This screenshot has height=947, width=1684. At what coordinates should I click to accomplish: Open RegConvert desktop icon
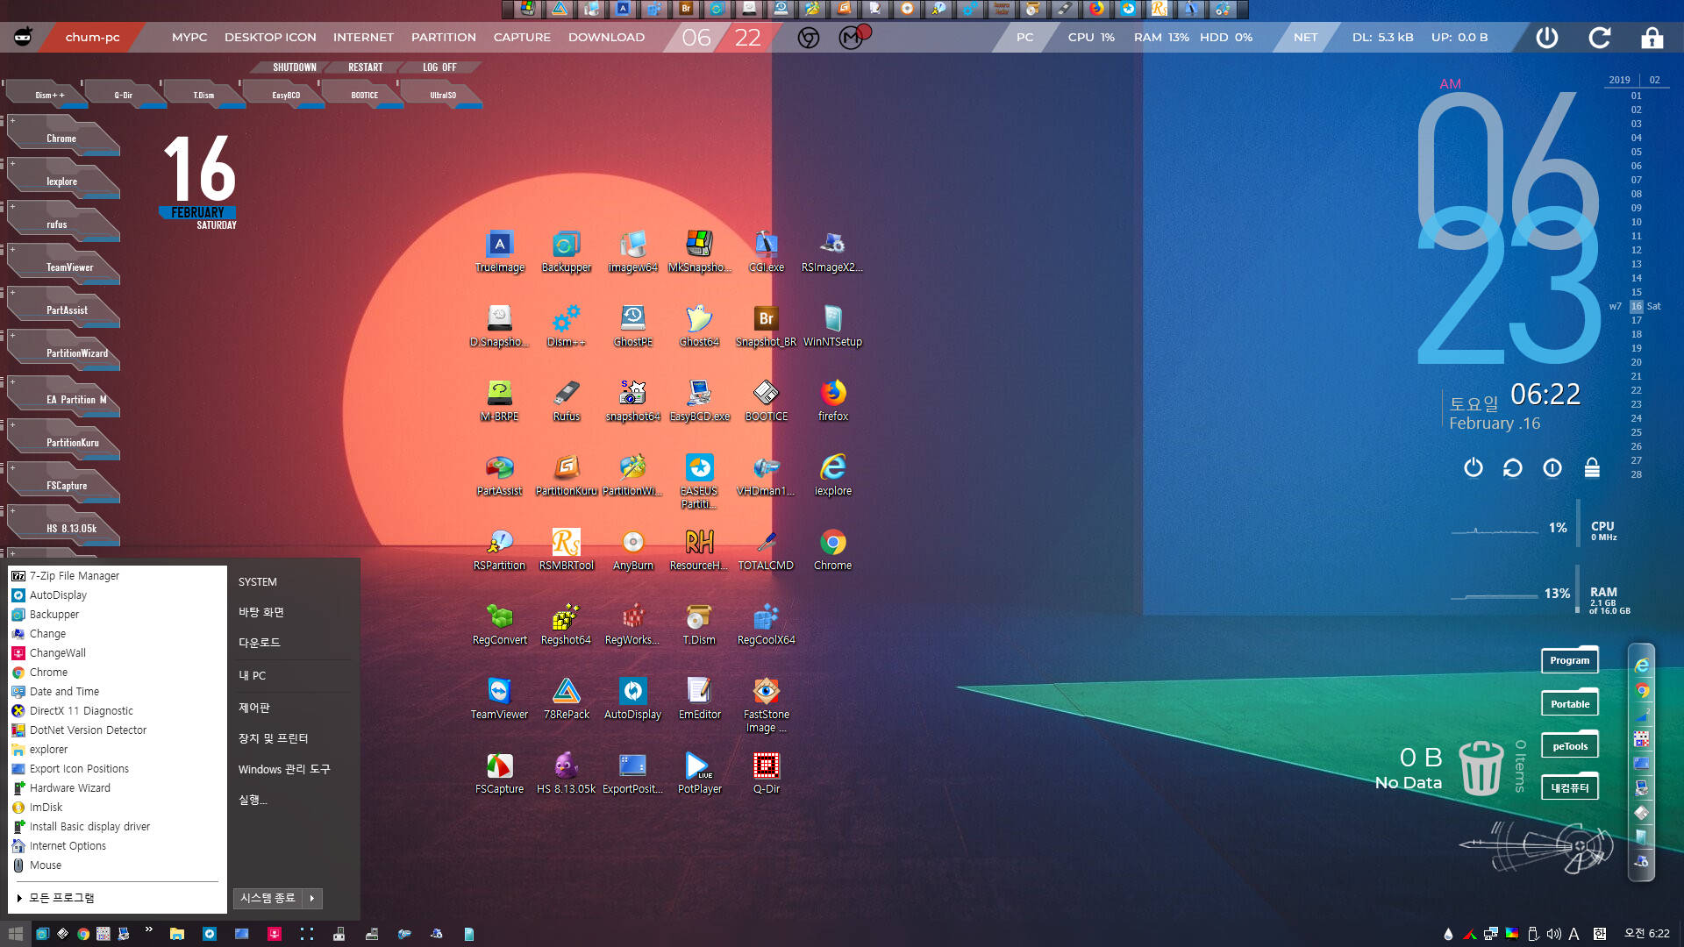click(x=500, y=624)
